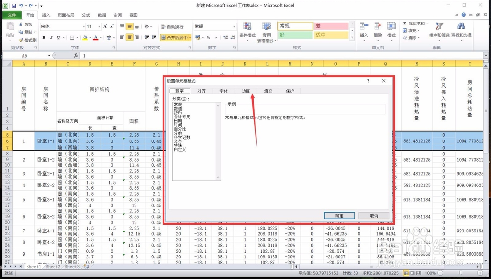Toggle align text right
Image resolution: width=491 pixels, height=279 pixels.
[x=137, y=37]
